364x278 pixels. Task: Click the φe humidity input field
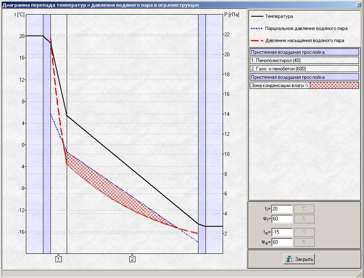click(281, 243)
